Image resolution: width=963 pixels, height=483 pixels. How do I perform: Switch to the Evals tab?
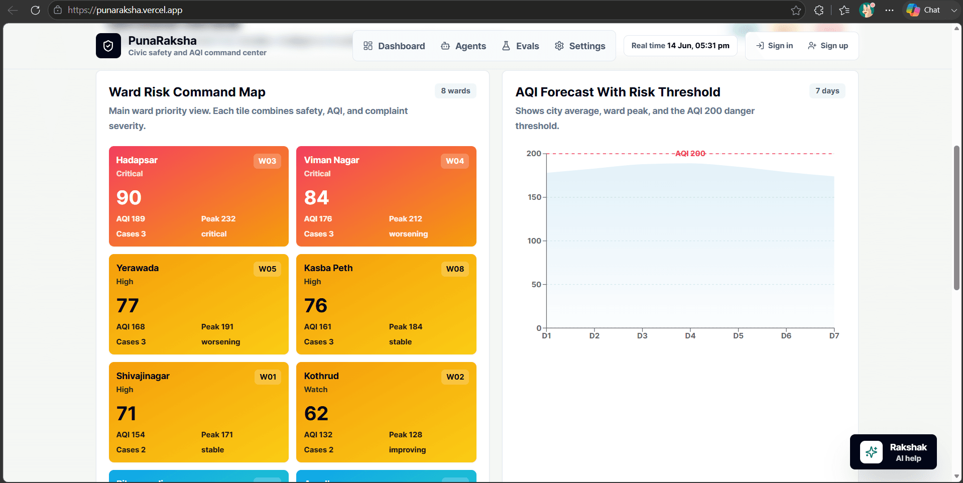click(520, 46)
